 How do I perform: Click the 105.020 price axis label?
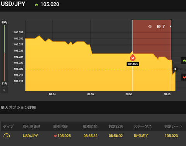19,69
